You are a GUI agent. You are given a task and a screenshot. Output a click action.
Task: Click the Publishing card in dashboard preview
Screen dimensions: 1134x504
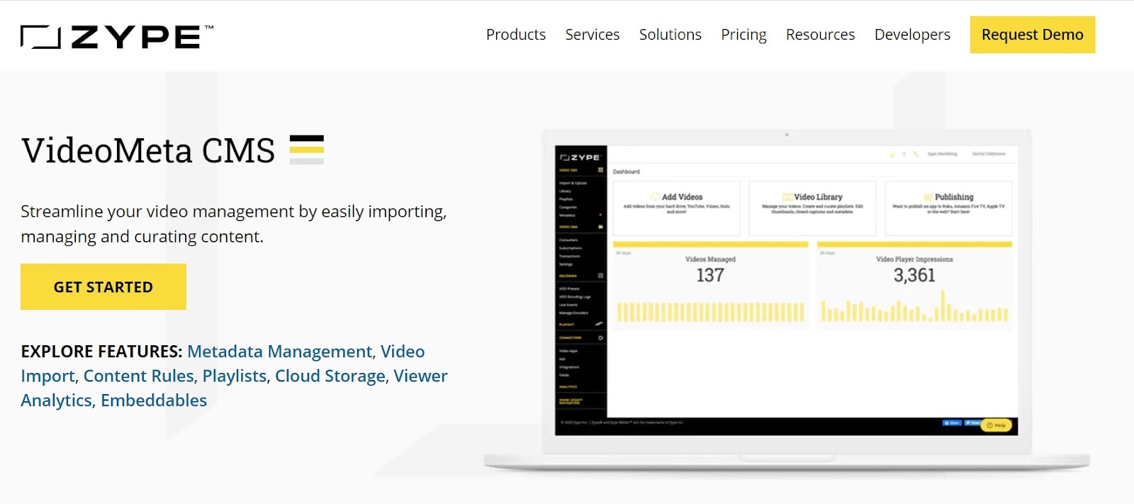[x=948, y=208]
